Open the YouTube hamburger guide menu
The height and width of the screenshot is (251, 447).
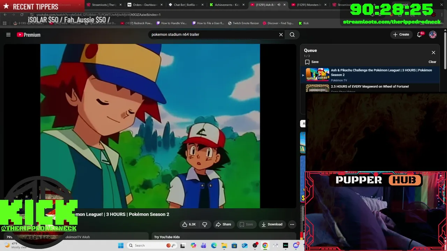tap(8, 35)
